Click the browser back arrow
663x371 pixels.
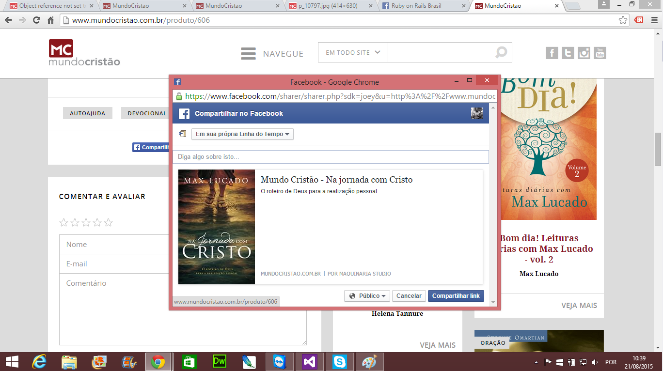pos(9,20)
